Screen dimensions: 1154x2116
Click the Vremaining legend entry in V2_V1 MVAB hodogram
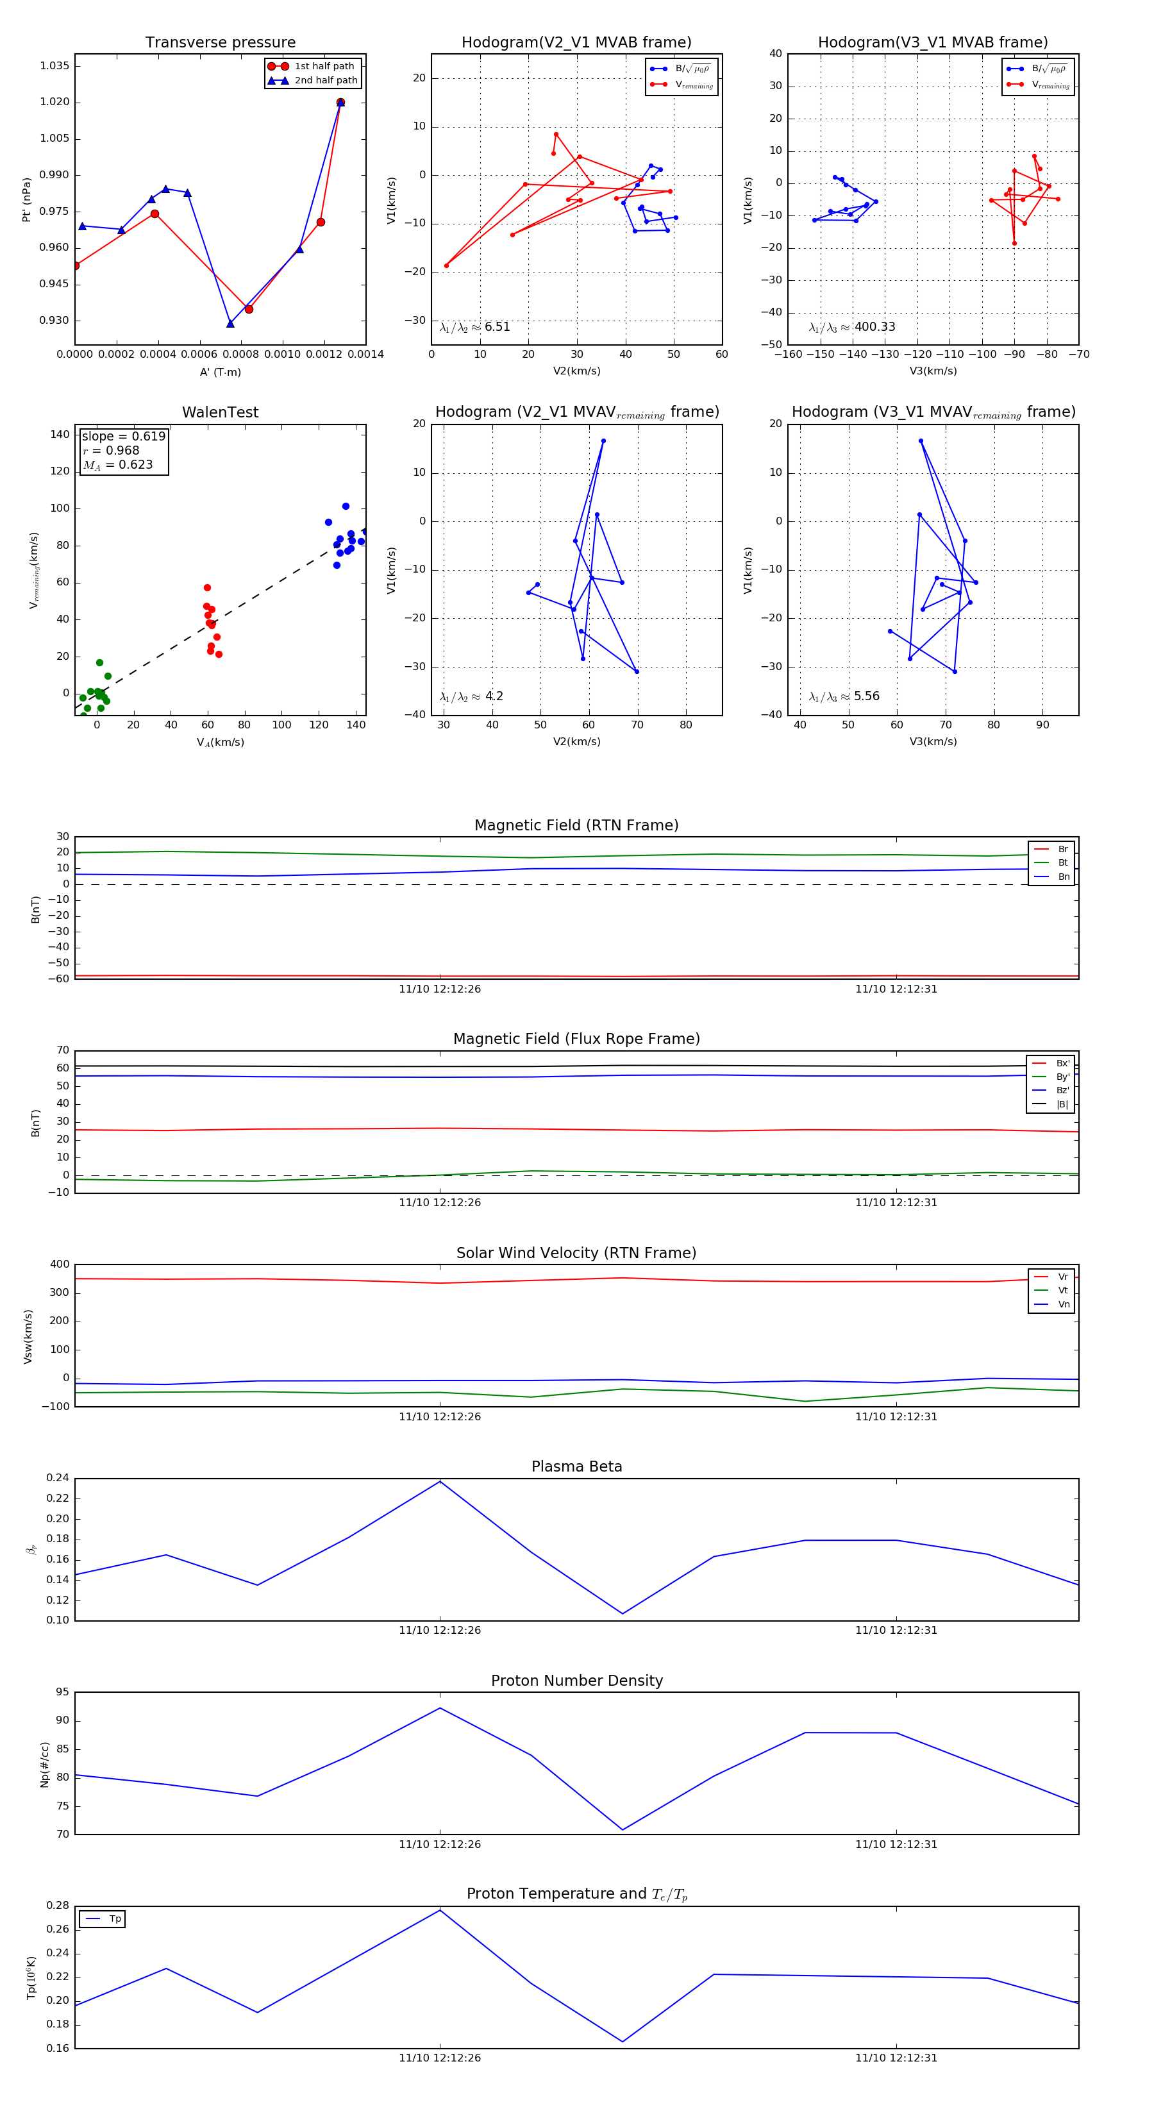click(682, 85)
